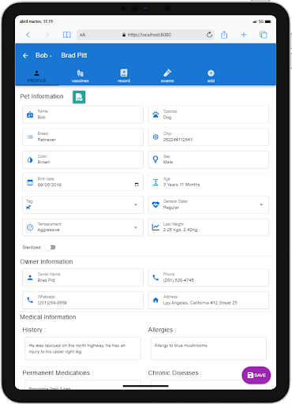This screenshot has width=292, height=404.
Task: Click the Breed field showing Retriever
Action: point(83,137)
